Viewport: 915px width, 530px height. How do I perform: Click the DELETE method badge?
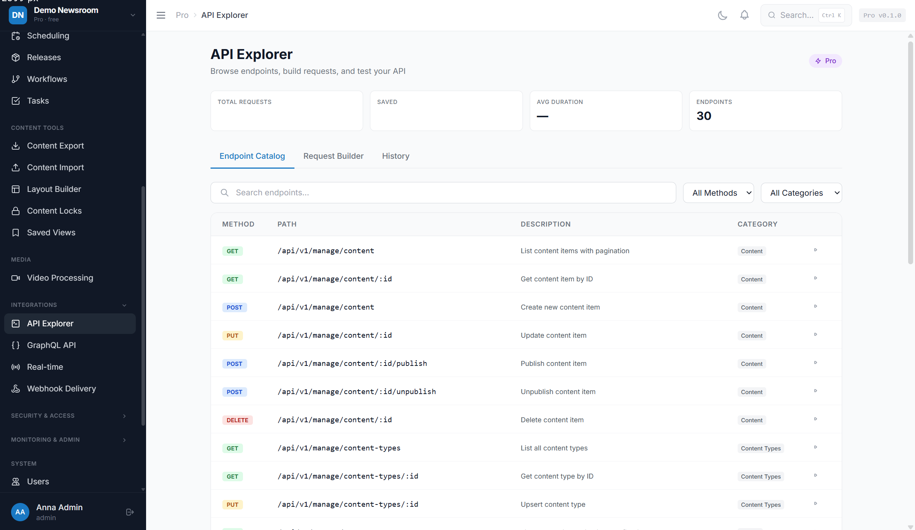click(237, 420)
